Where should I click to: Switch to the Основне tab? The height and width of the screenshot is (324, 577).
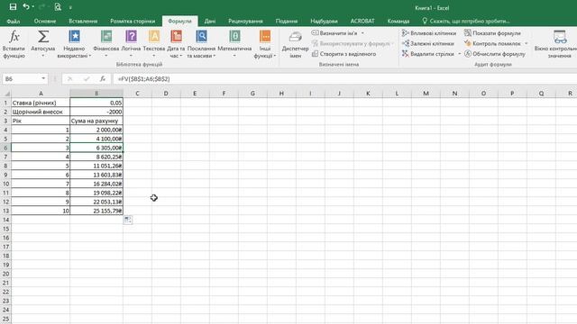pos(45,21)
